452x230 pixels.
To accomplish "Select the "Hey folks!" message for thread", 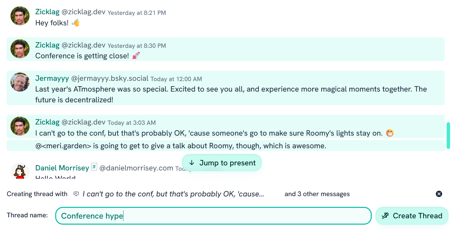I will point(222,23).
